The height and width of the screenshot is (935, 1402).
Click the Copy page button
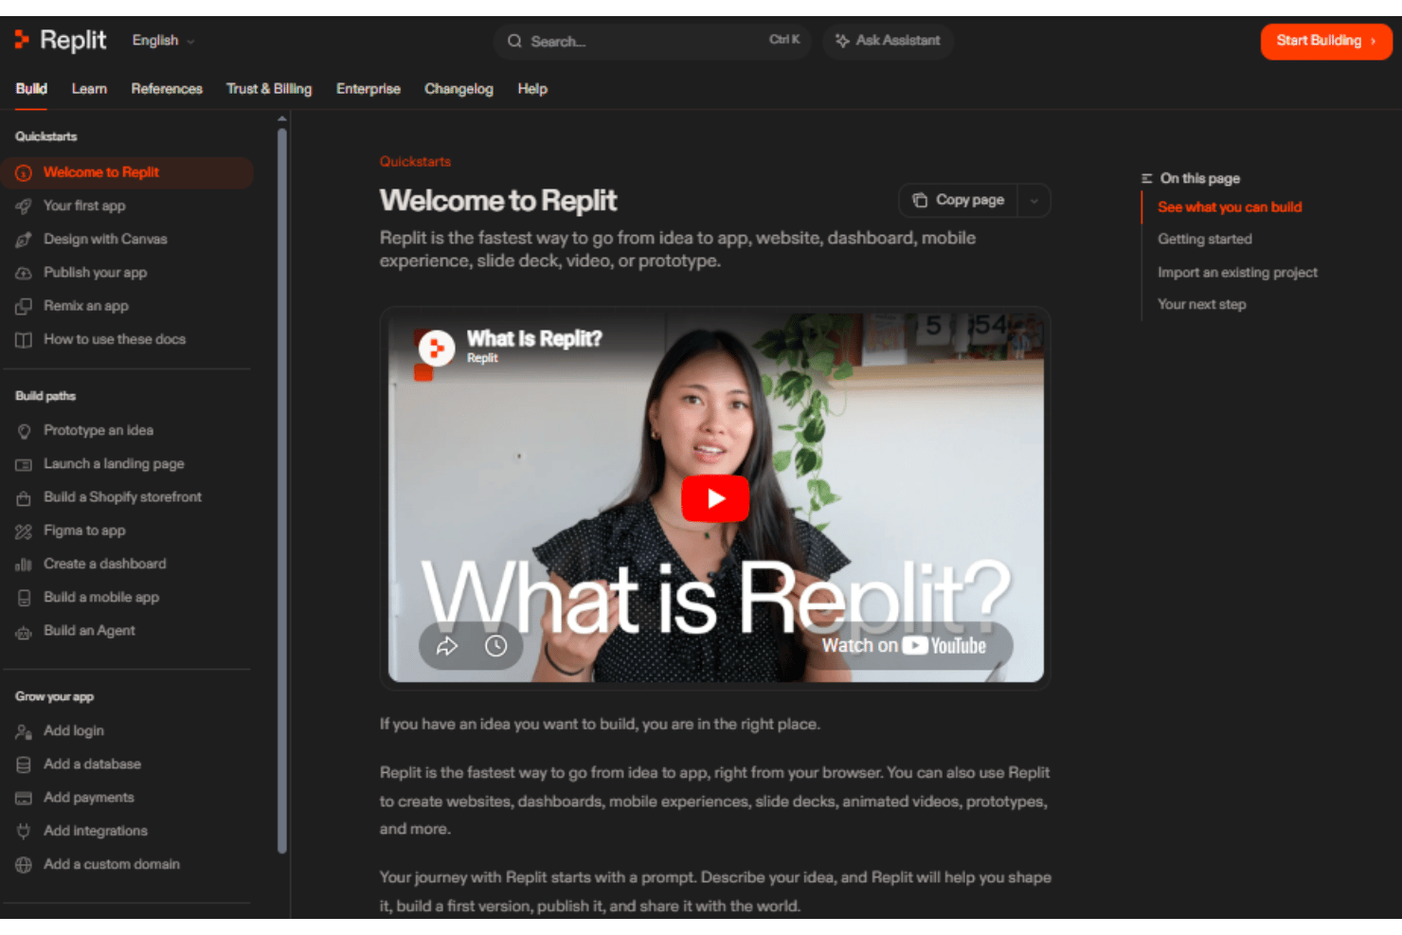point(959,201)
